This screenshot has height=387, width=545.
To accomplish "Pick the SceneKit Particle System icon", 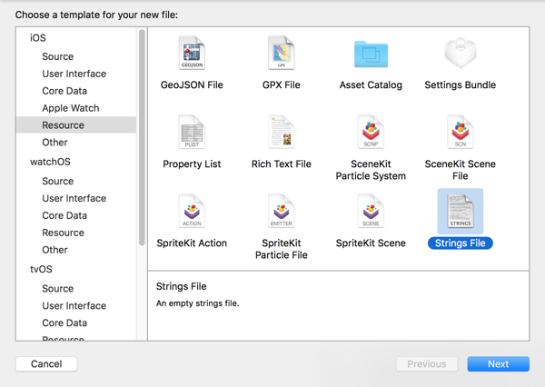I will point(371,134).
